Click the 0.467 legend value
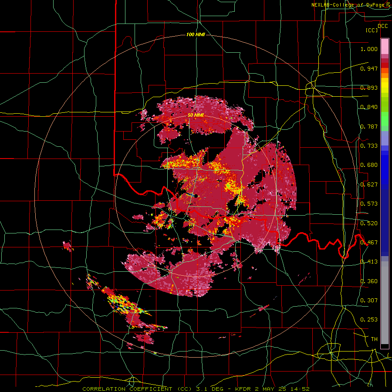This screenshot has width=392, height=392. coord(369,243)
